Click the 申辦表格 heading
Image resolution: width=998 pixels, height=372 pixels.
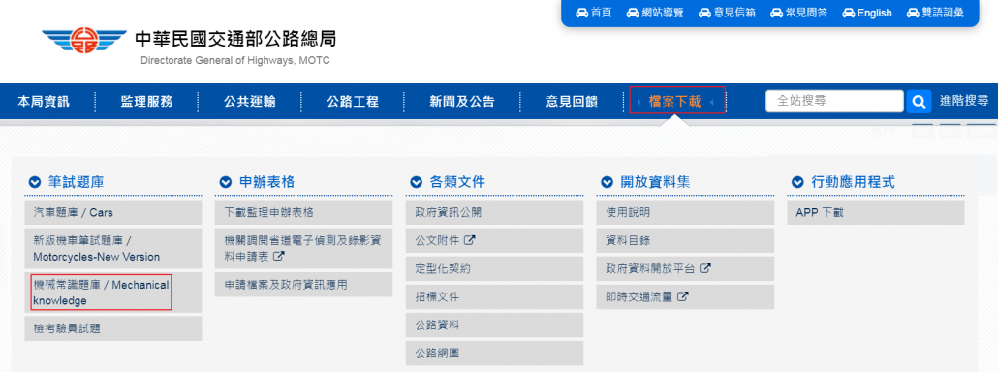pos(266,182)
